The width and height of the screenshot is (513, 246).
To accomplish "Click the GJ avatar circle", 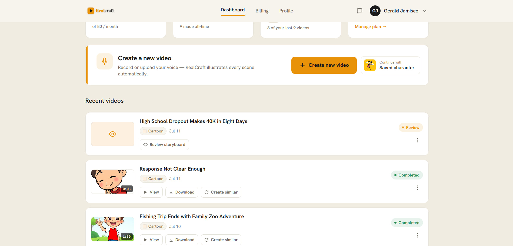I will [375, 11].
